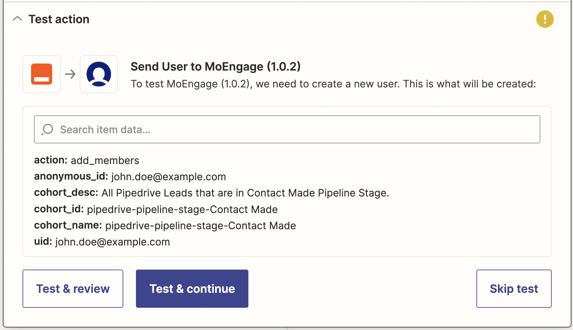The height and width of the screenshot is (330, 573).
Task: Click the magnifier icon in search field
Action: pyautogui.click(x=47, y=129)
